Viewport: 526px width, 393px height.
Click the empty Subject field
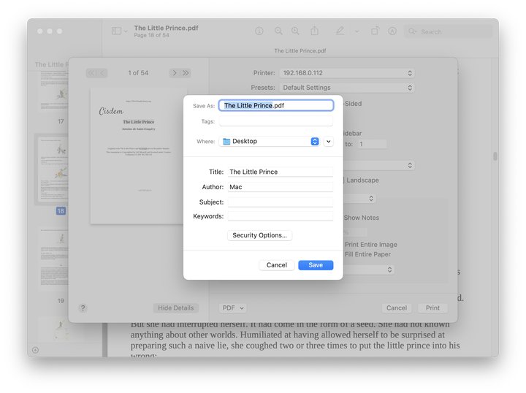pos(280,202)
